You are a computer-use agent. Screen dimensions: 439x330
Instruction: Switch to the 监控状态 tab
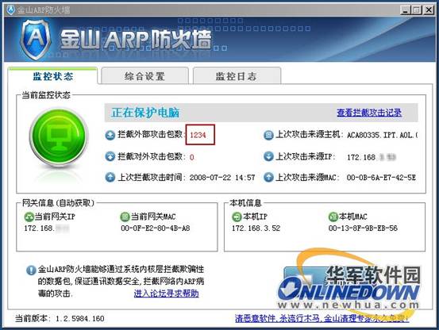[52, 76]
